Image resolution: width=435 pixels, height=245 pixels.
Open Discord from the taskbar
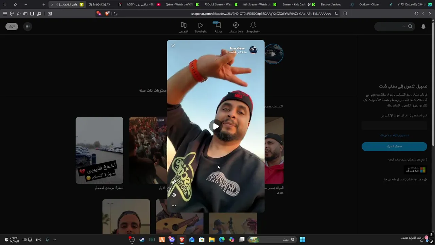point(172,240)
